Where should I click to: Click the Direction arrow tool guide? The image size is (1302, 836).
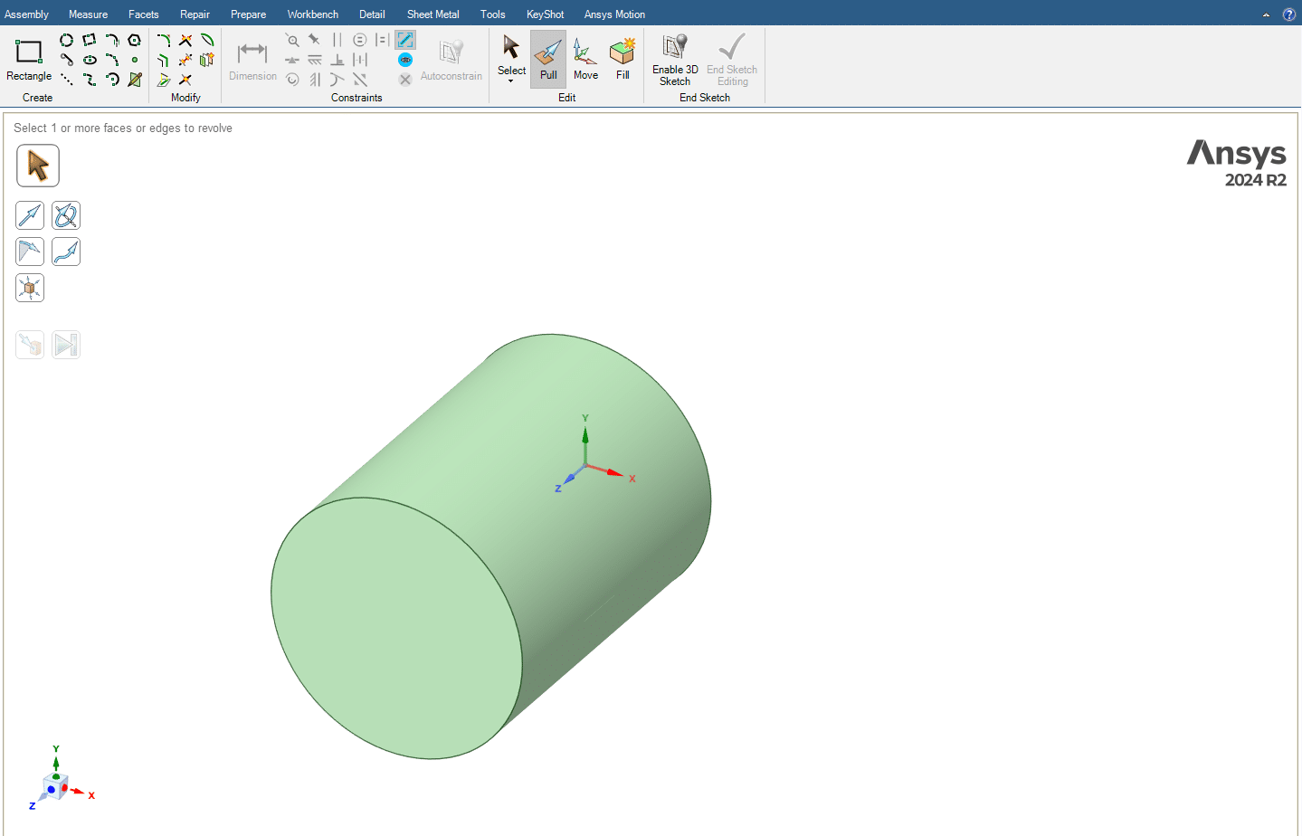click(x=30, y=215)
